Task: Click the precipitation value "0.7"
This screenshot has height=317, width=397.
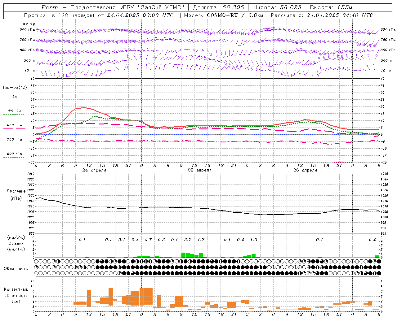Action: click(148, 240)
